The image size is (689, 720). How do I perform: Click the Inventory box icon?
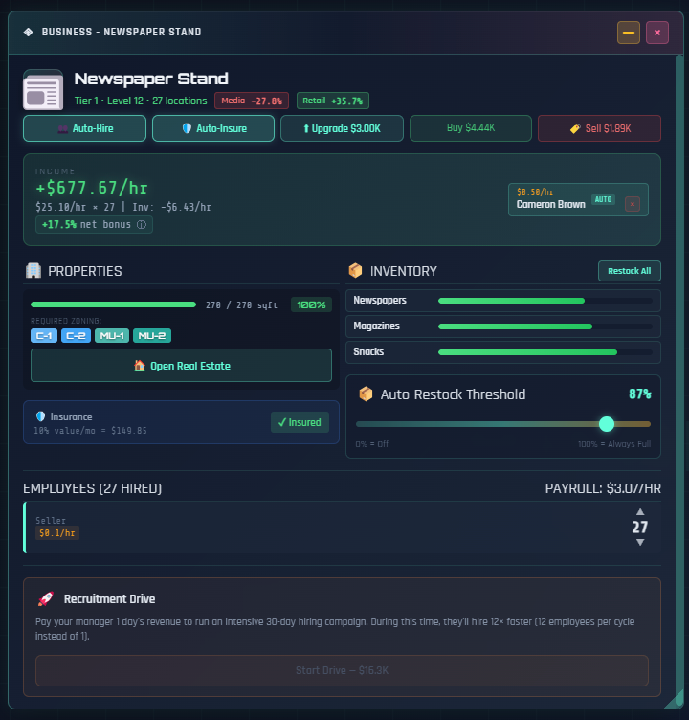pos(355,271)
